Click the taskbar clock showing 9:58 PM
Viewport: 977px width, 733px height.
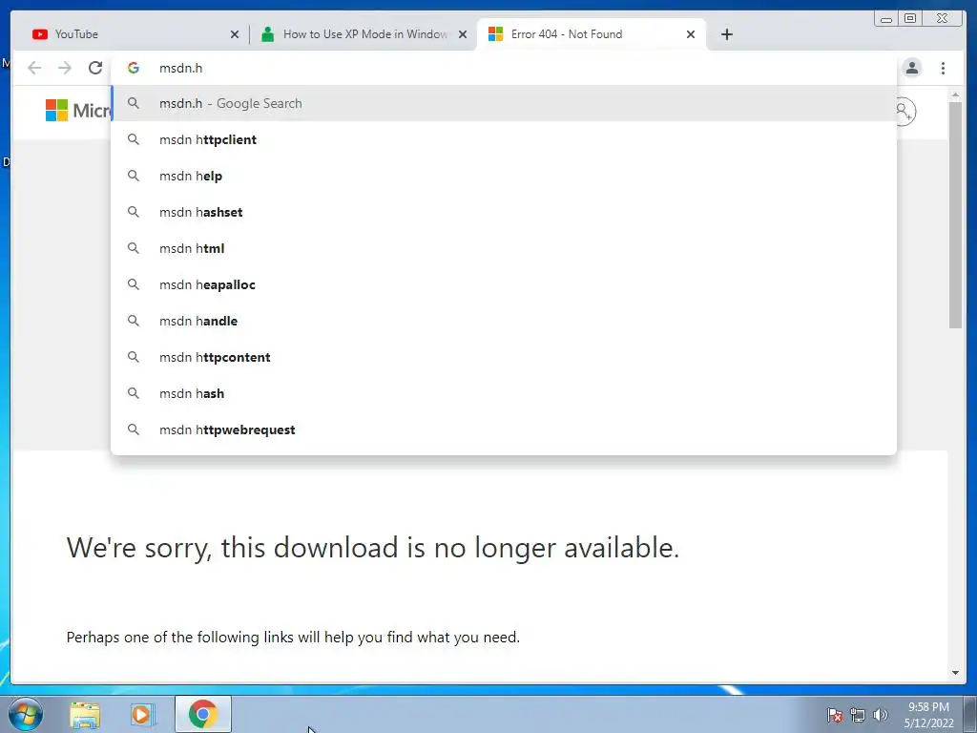pos(928,715)
